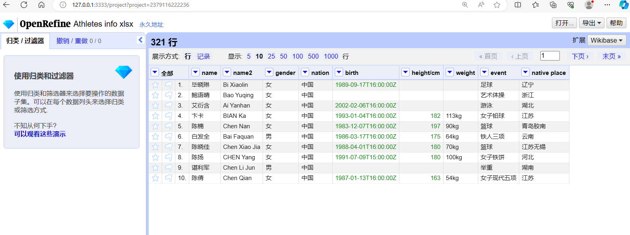The width and height of the screenshot is (630, 235).
Task: Add page to favorites star
Action: tap(497, 5)
